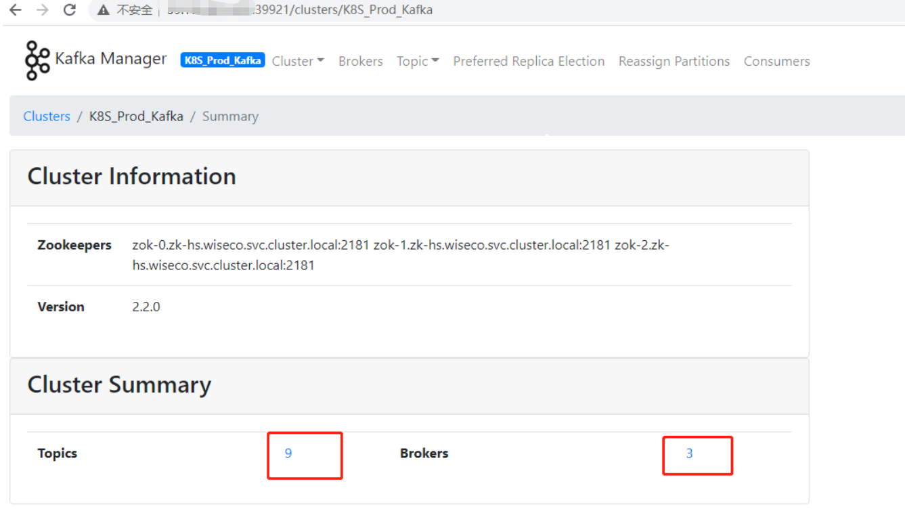The width and height of the screenshot is (905, 513).
Task: Open the topics count link 9
Action: [x=288, y=453]
